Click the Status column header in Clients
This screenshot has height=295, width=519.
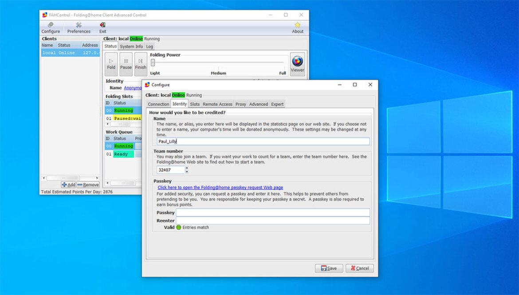click(68, 45)
